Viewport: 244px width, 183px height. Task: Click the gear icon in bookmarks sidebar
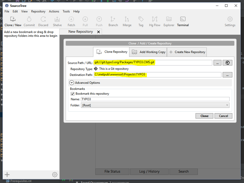click(x=55, y=175)
